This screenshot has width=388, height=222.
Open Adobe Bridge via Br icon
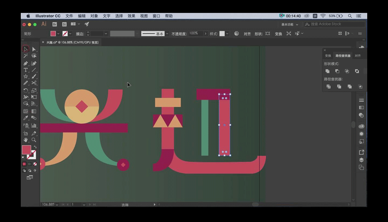[54, 24]
